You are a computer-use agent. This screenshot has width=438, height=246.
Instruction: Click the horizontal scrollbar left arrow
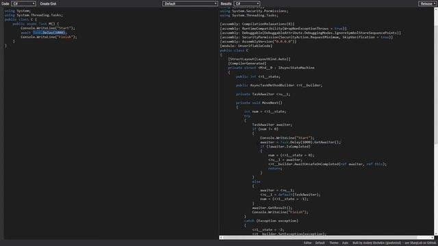coord(221,237)
